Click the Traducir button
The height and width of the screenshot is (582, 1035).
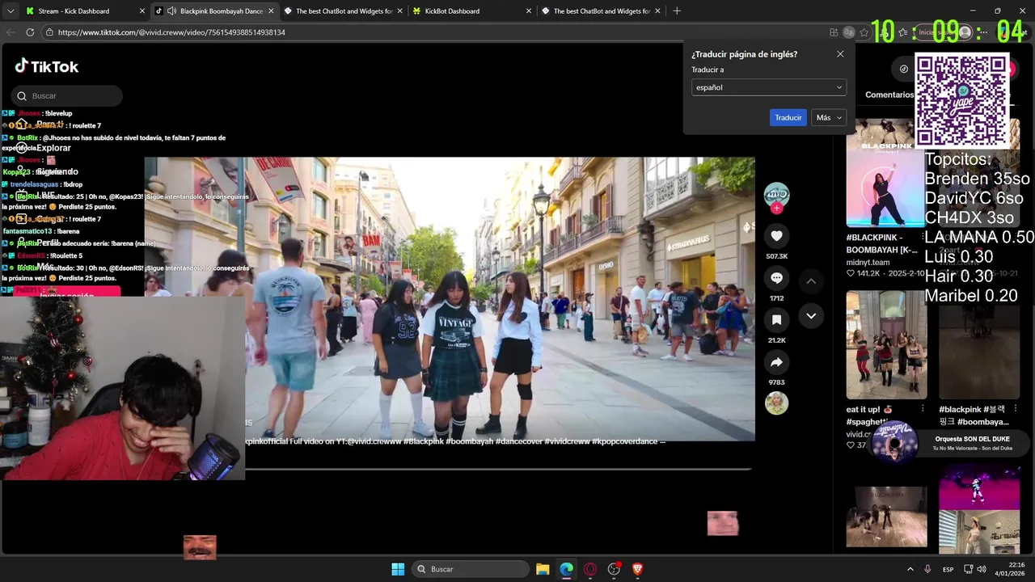[x=788, y=117]
